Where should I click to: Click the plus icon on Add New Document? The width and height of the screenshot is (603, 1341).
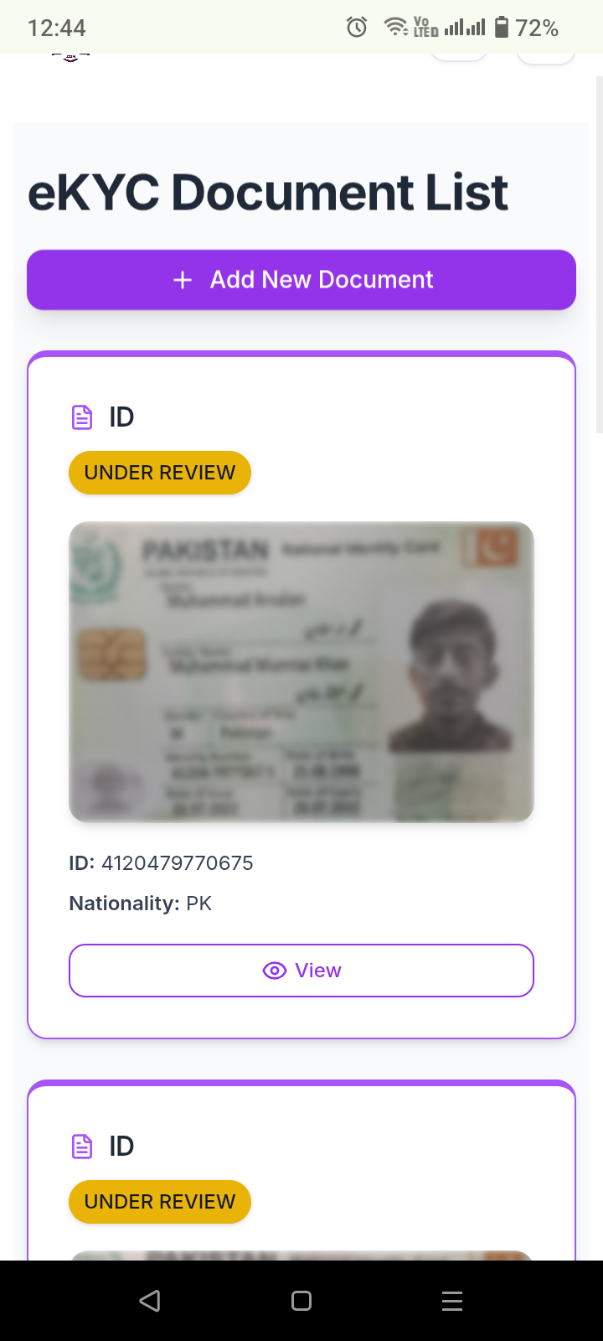point(183,280)
